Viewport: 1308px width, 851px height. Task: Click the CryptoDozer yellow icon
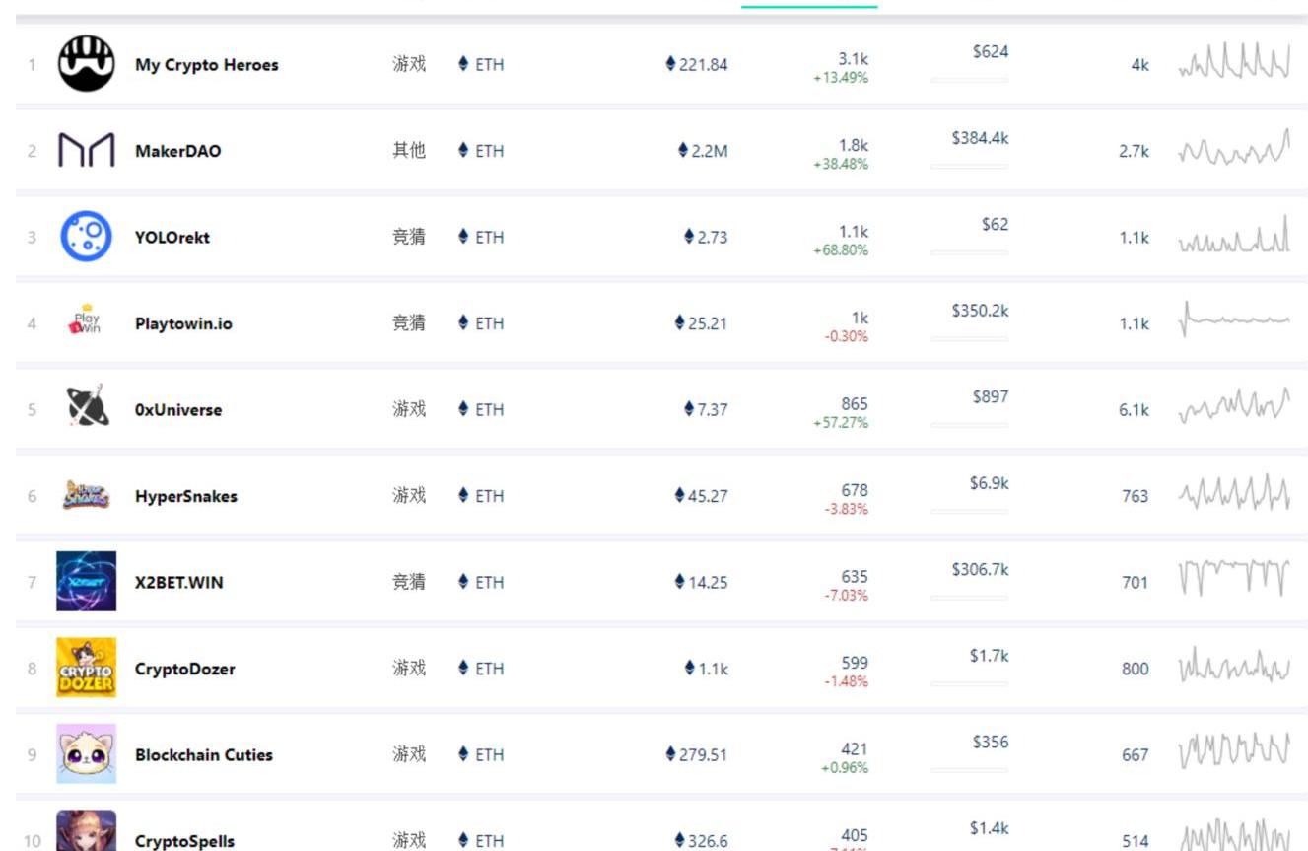[86, 668]
